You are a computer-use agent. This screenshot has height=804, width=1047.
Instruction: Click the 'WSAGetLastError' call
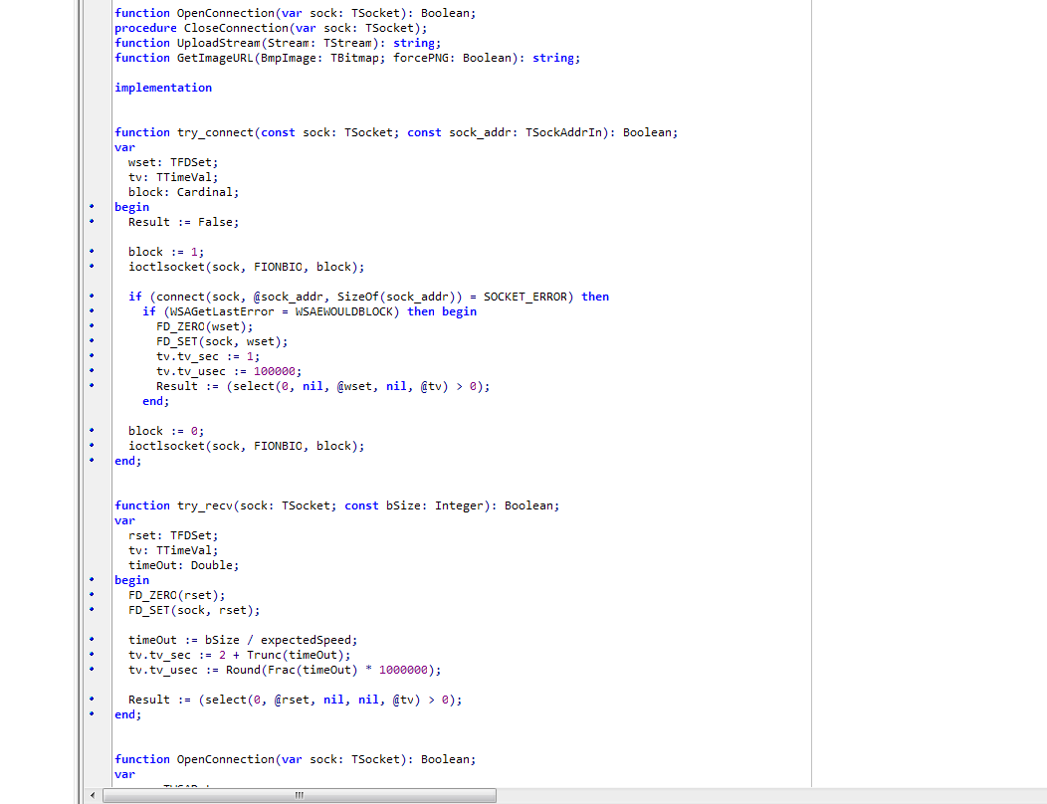pyautogui.click(x=222, y=311)
